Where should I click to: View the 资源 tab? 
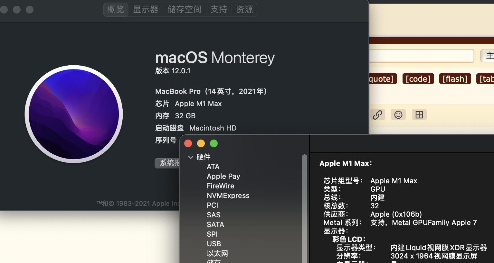pyautogui.click(x=244, y=9)
